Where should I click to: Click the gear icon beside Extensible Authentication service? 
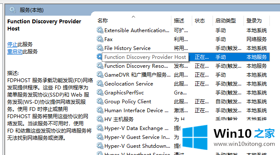click(x=100, y=30)
